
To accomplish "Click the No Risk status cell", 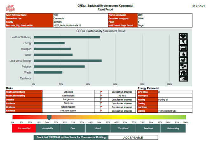I will click(122, 96).
